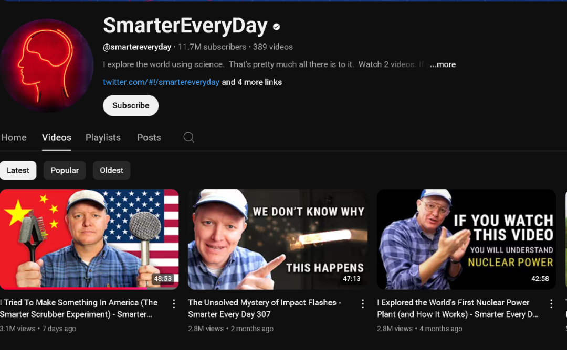Click the SmarterEveryDay channel name heading
Viewport: 567px width, 350px height.
[x=185, y=26]
